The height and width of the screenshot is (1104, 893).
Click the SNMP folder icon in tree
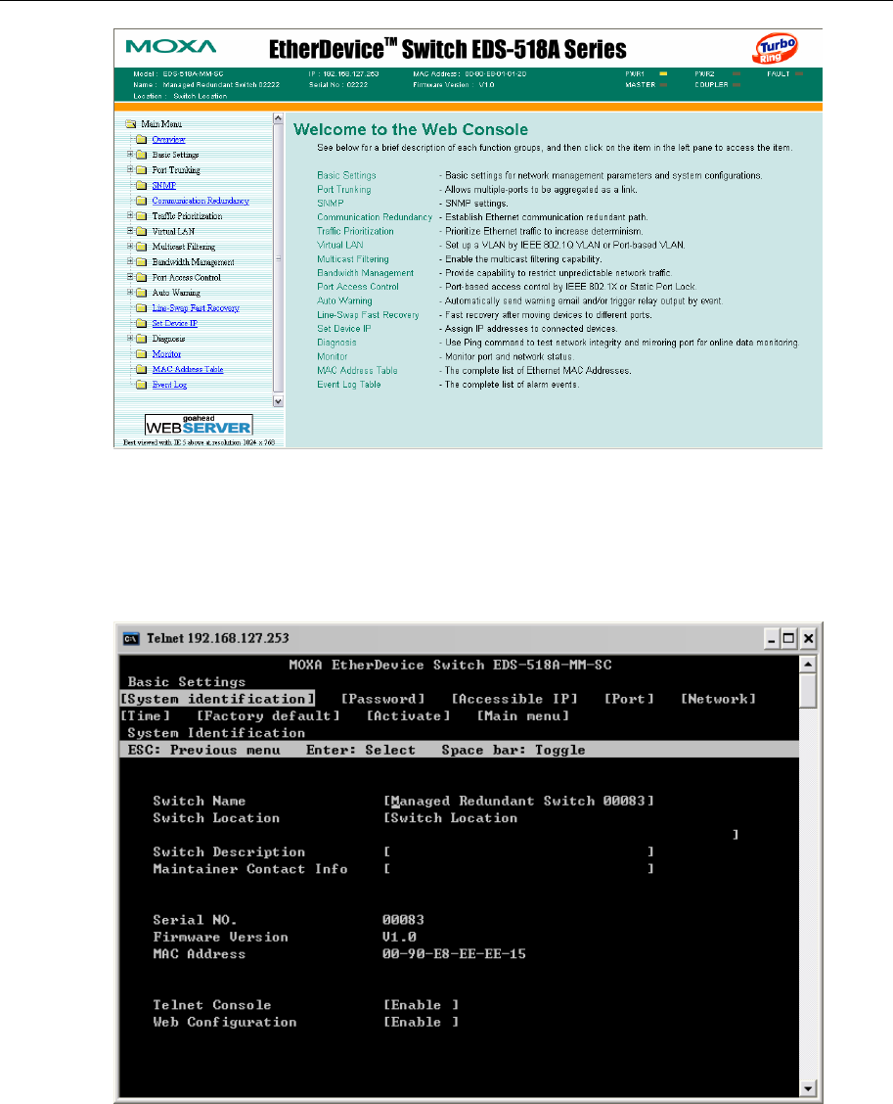142,185
